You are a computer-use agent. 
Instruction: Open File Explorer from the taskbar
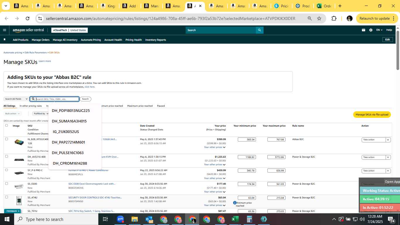click(134, 219)
